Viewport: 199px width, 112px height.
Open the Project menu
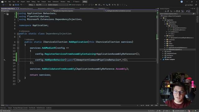point(23,2)
